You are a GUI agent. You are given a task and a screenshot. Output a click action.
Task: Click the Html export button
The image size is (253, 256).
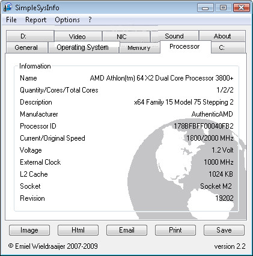pyautogui.click(x=78, y=230)
